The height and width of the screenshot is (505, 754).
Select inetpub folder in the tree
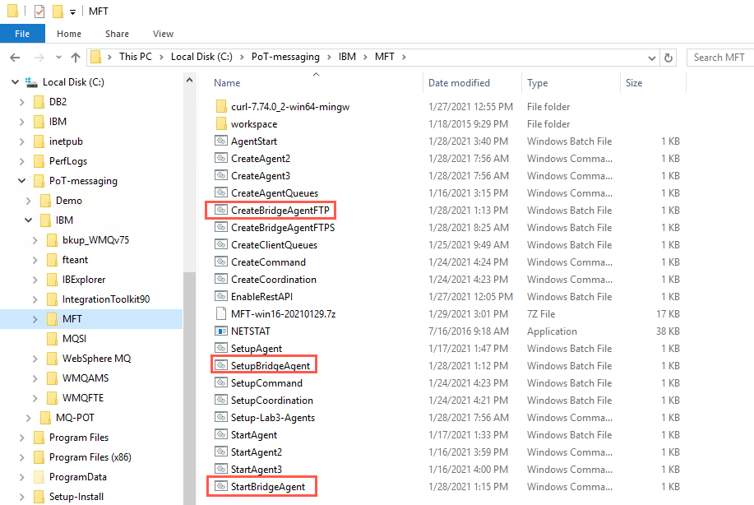(x=66, y=141)
